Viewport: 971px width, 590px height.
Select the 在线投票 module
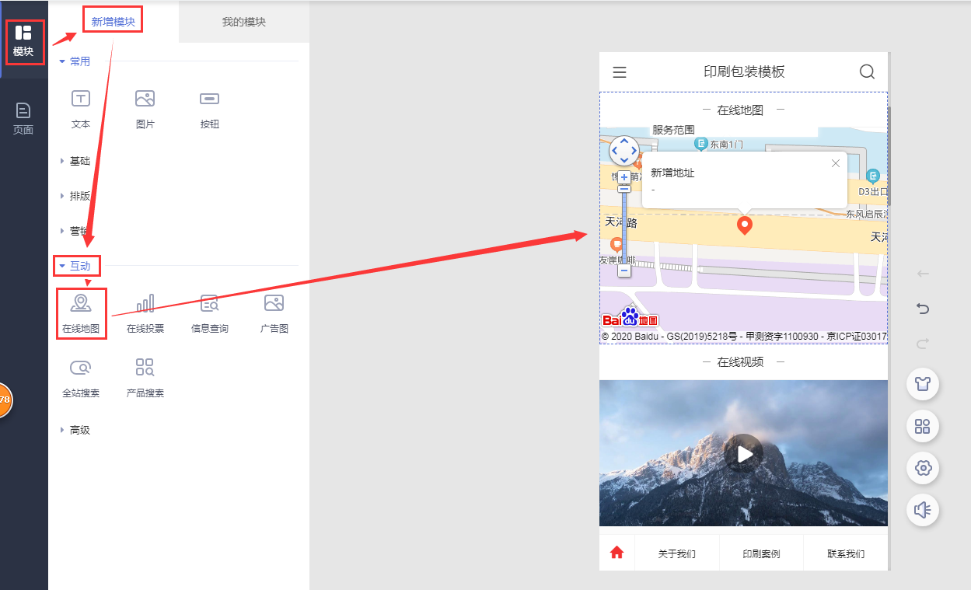145,313
